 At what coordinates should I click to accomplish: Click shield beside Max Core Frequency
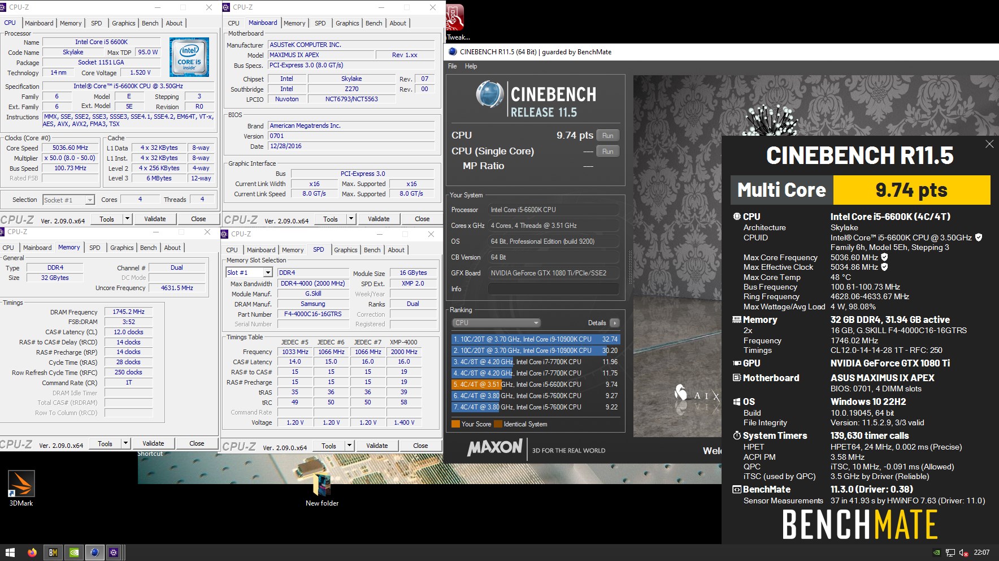(x=884, y=257)
